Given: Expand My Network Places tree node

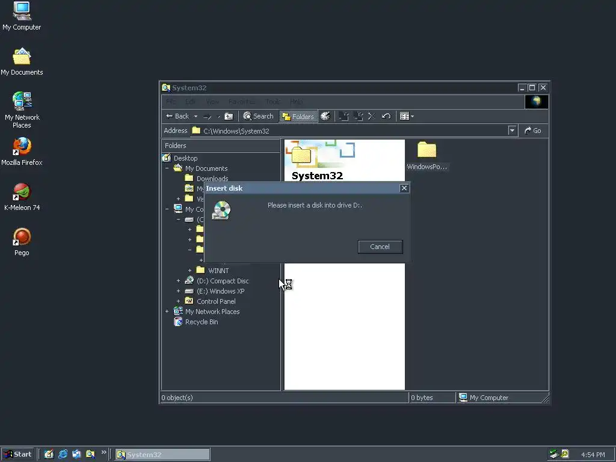Looking at the screenshot, I should click(167, 312).
